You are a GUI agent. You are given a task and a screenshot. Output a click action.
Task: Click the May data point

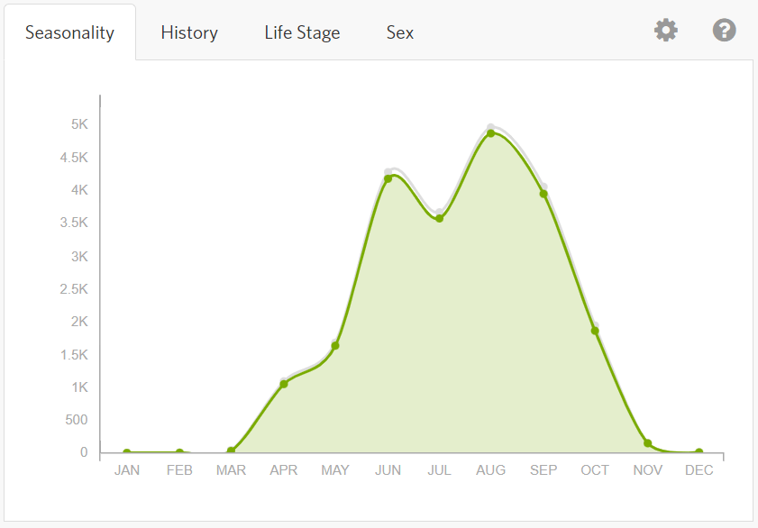[335, 346]
